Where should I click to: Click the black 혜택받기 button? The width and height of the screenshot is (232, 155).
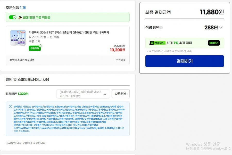click(x=214, y=43)
